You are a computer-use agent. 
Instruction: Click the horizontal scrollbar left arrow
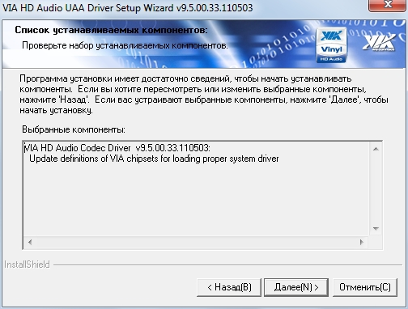[30, 242]
